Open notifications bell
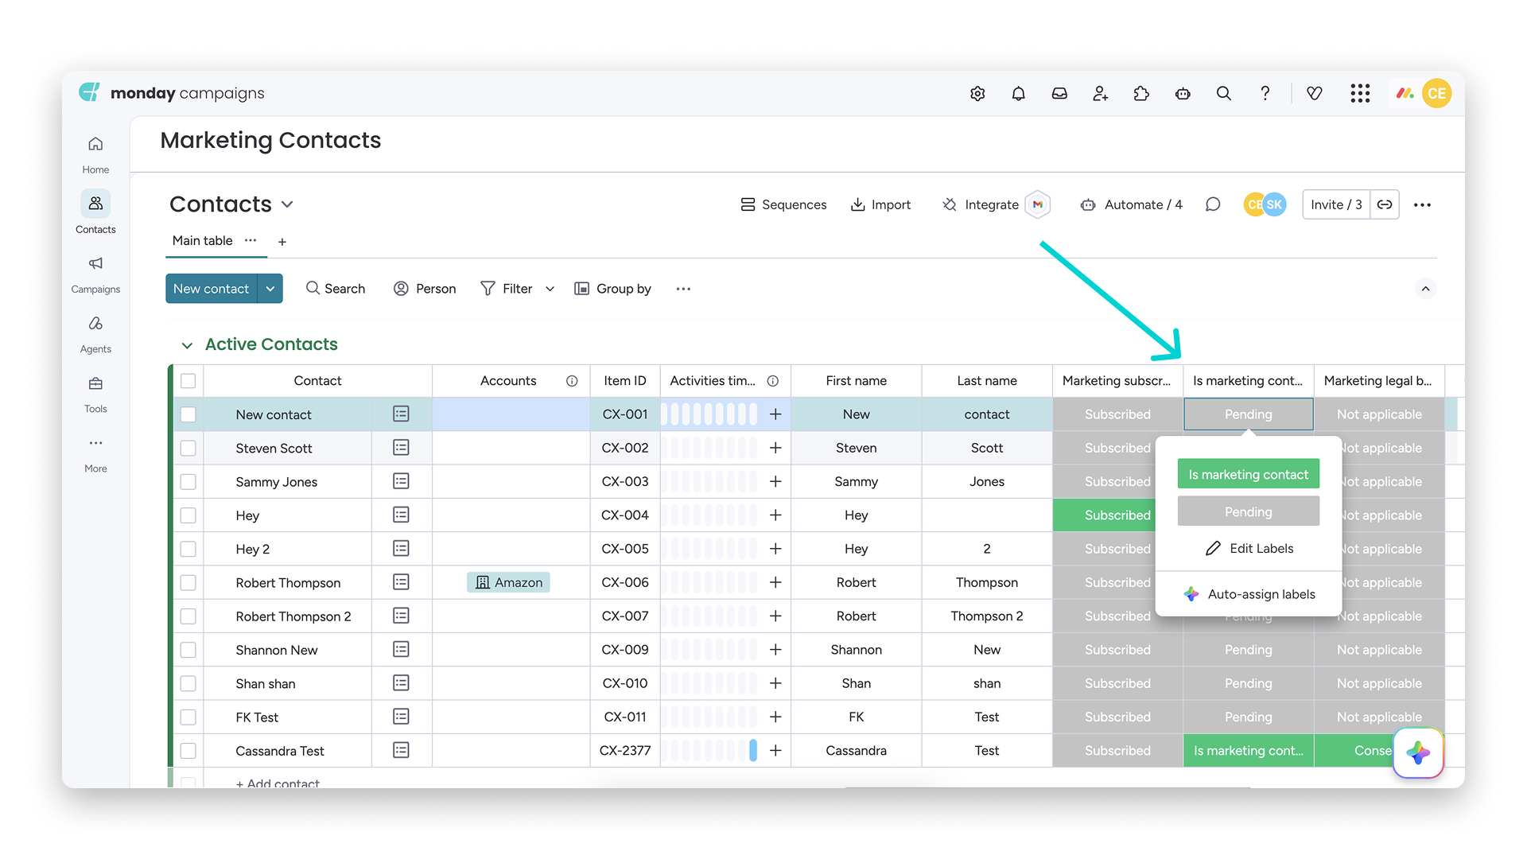1527x859 pixels. click(1018, 94)
